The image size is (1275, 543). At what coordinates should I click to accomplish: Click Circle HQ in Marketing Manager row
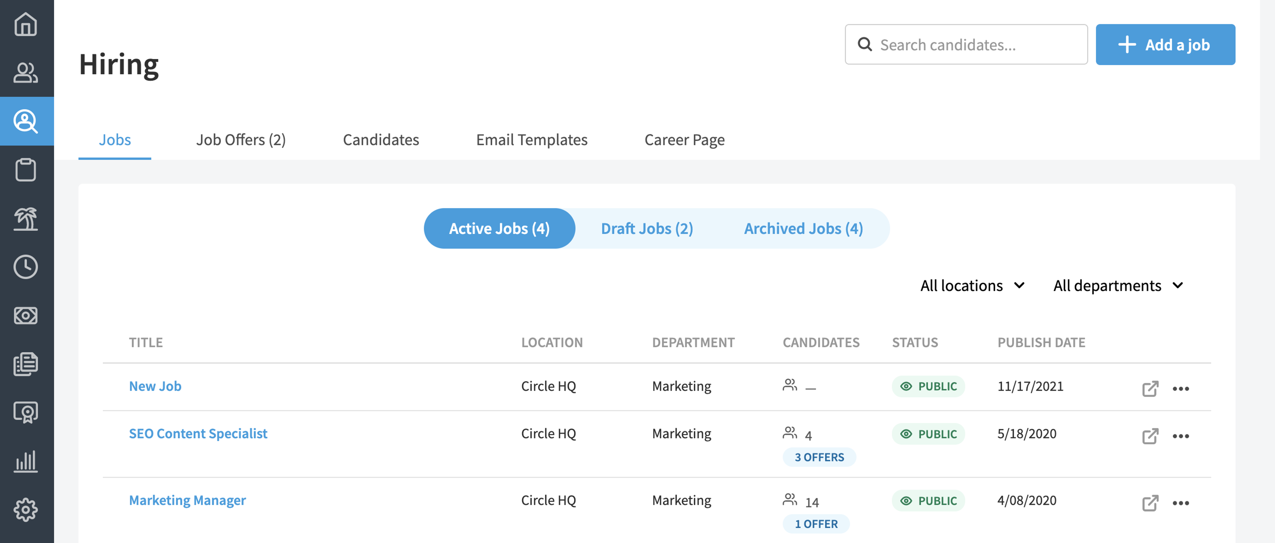pyautogui.click(x=549, y=501)
